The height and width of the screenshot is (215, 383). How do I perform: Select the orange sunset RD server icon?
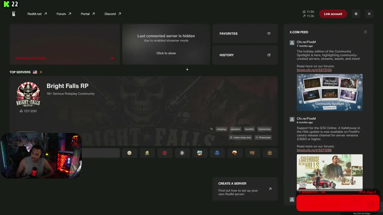[235, 153]
